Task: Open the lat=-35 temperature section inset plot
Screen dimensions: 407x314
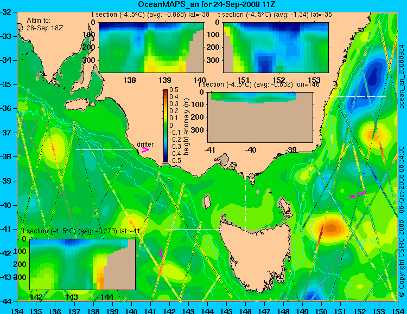Action: [276, 48]
